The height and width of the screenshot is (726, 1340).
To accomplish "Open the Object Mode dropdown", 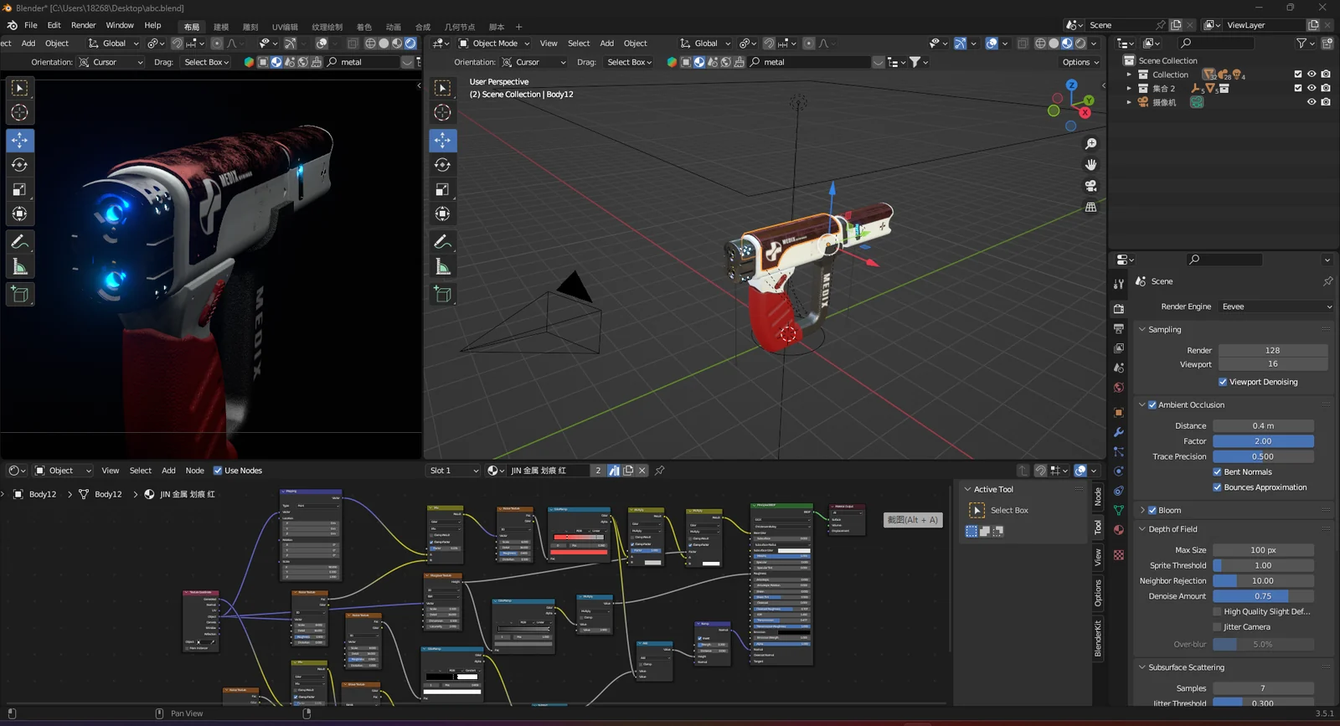I will (494, 44).
